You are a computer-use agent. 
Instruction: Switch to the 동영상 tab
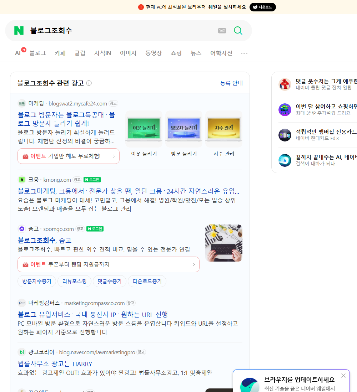(154, 53)
